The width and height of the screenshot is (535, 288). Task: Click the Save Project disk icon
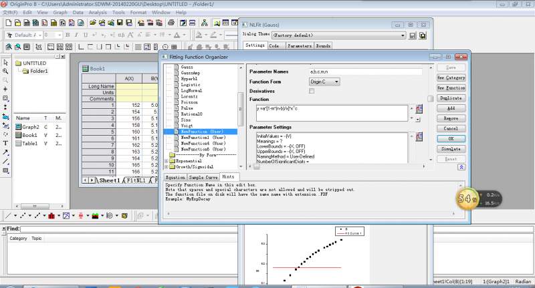point(118,23)
